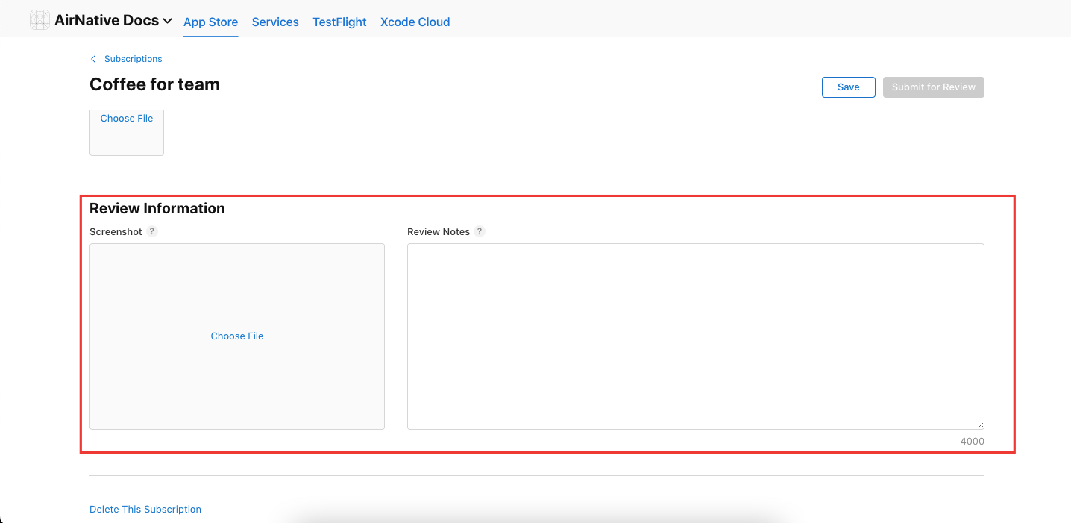Click the Coffee for team title
This screenshot has height=523, width=1071.
click(154, 84)
